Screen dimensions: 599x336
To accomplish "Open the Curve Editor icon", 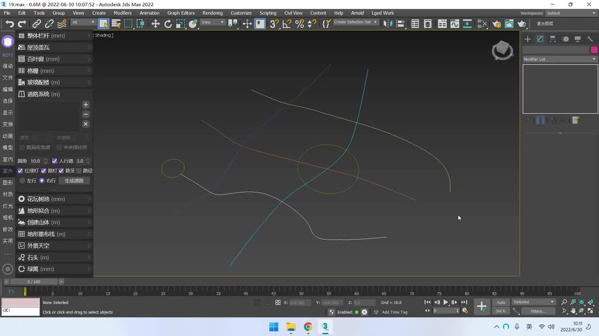I will [x=454, y=24].
